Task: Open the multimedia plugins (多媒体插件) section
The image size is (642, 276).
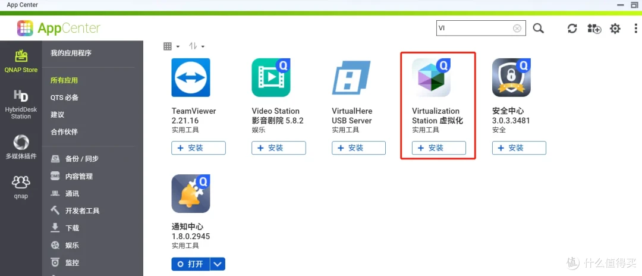Action: point(21,147)
